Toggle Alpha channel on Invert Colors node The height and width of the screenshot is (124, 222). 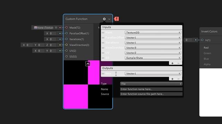pyautogui.click(x=207, y=64)
